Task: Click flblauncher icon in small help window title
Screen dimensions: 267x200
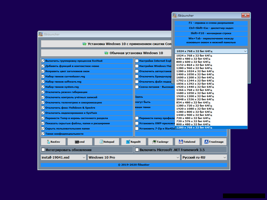Action: pyautogui.click(x=174, y=15)
